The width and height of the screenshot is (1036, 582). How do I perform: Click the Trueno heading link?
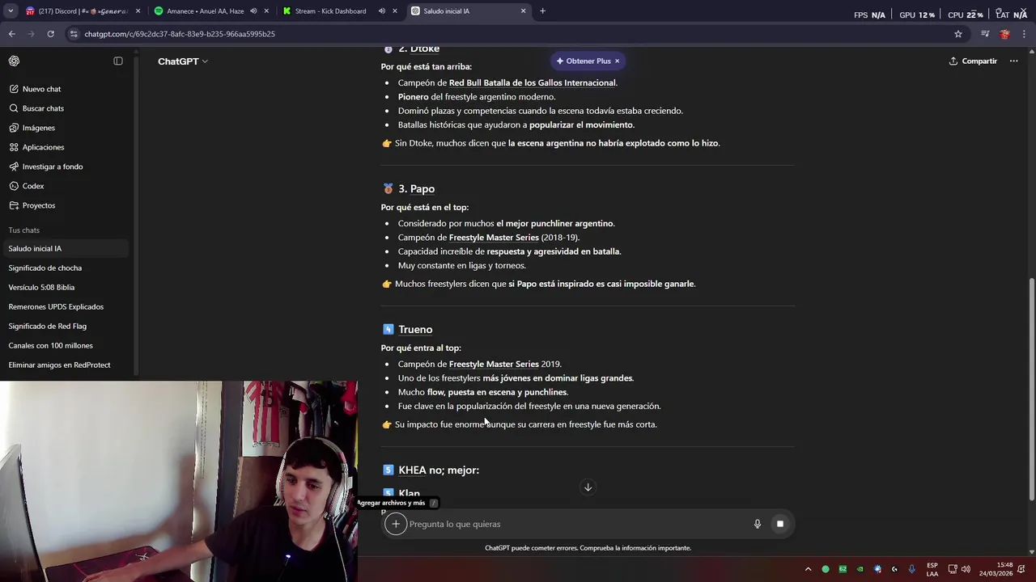tap(415, 329)
